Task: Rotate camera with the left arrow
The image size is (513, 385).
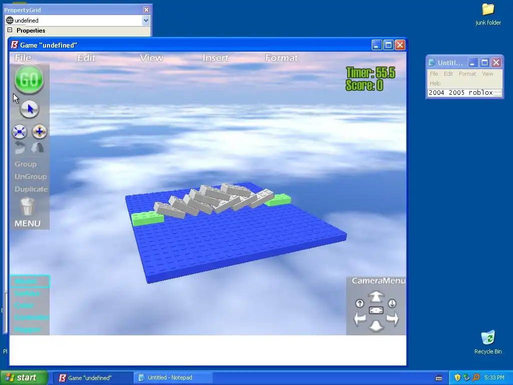Action: (360, 318)
